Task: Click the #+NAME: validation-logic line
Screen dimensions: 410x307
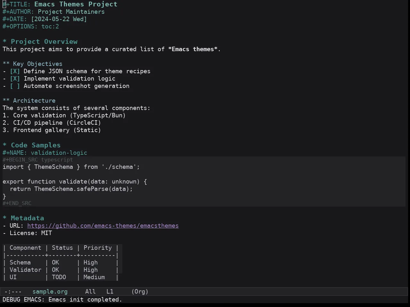Action: pos(45,153)
